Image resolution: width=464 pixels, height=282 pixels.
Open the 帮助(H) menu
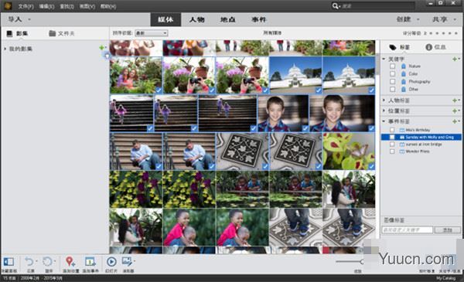click(x=108, y=6)
